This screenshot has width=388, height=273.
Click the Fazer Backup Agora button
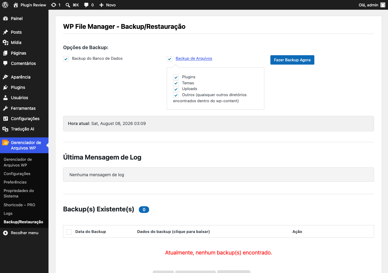coord(292,60)
